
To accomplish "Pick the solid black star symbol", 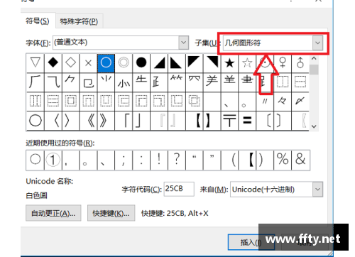I will pos(229,62).
